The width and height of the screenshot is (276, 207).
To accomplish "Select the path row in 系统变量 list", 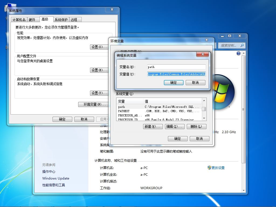I will point(159,107).
